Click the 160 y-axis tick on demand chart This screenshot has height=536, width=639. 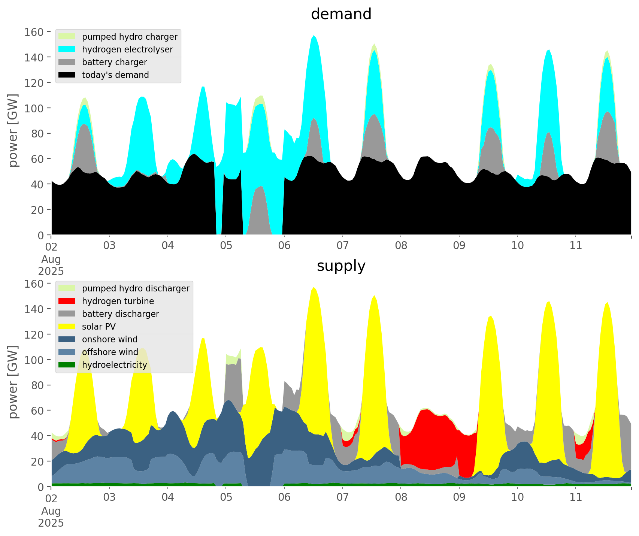point(34,32)
